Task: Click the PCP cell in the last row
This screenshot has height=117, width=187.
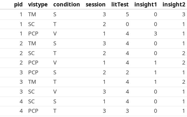Action: click(x=33, y=111)
